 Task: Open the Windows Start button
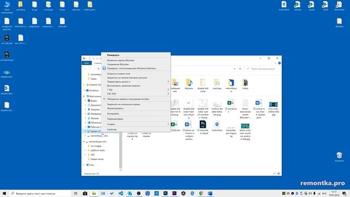(4, 193)
